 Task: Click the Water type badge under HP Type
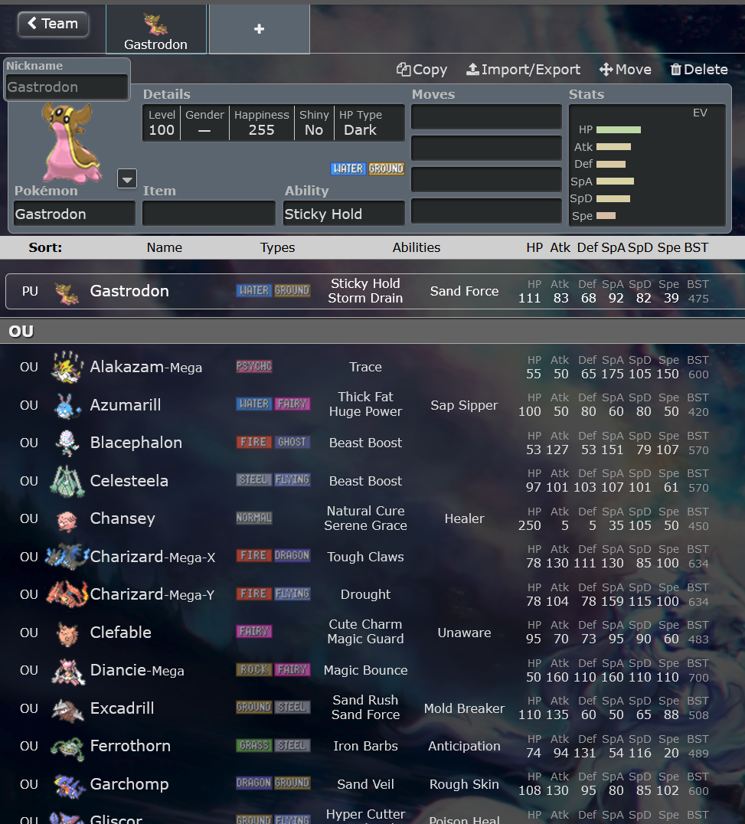click(x=348, y=168)
